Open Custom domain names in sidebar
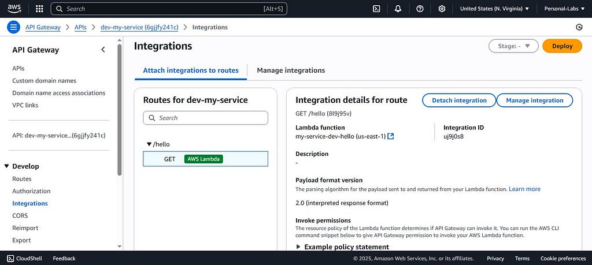Image resolution: width=592 pixels, height=265 pixels. click(44, 81)
